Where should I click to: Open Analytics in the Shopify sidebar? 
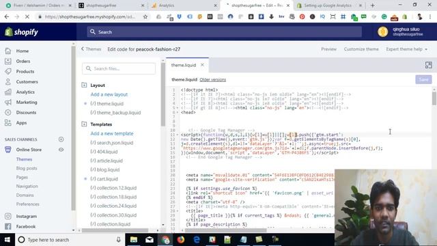tap(25, 92)
